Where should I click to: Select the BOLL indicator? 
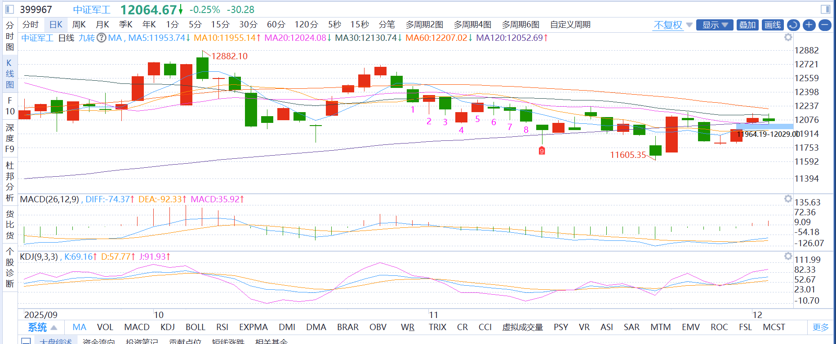coord(196,327)
